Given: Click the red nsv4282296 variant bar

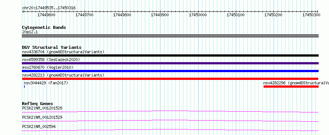Looking at the screenshot, I should pos(291,87).
